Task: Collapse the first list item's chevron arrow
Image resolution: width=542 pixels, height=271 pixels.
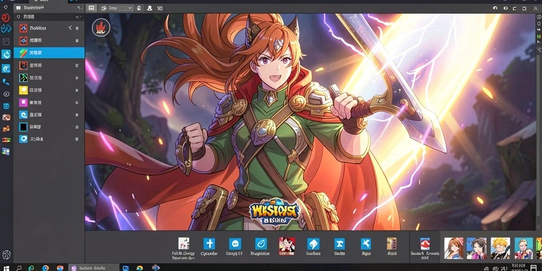Action: pos(70,28)
